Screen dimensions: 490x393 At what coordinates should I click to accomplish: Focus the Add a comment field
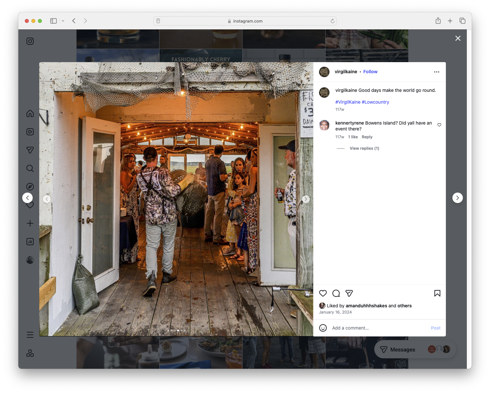point(379,328)
